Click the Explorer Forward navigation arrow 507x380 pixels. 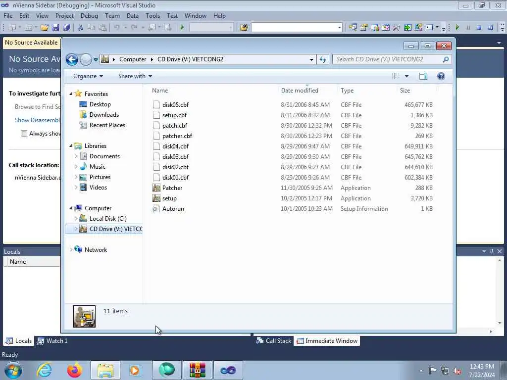pos(86,59)
